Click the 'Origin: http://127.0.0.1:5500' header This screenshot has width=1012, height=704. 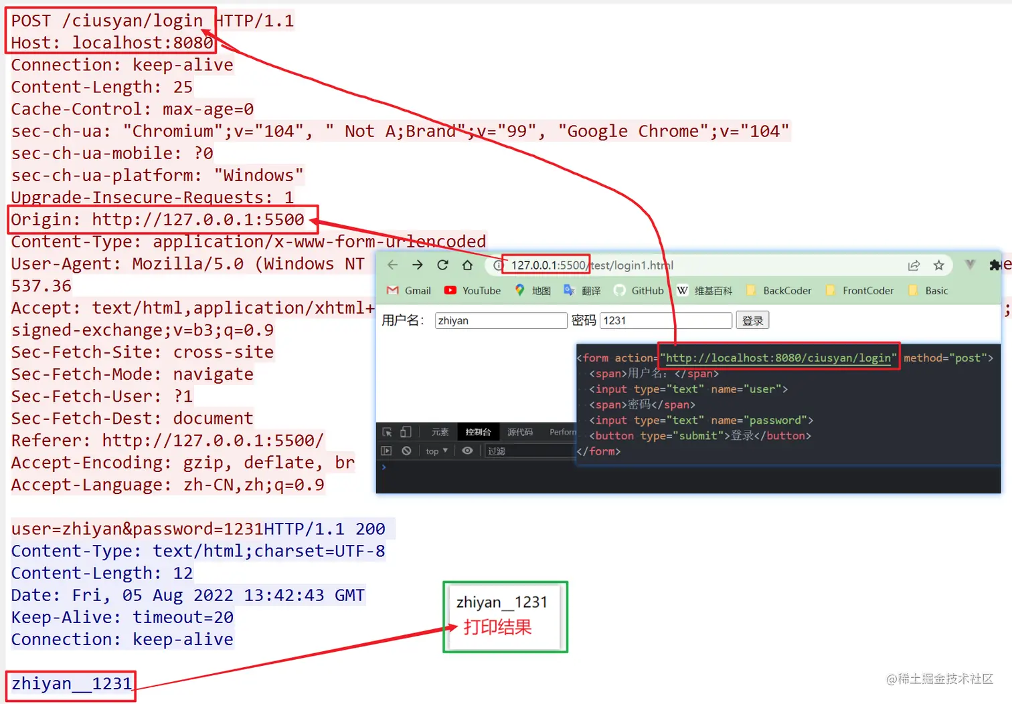157,219
